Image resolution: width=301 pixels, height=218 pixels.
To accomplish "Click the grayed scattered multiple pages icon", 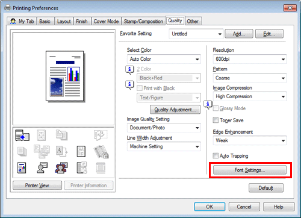I will pos(42,152).
